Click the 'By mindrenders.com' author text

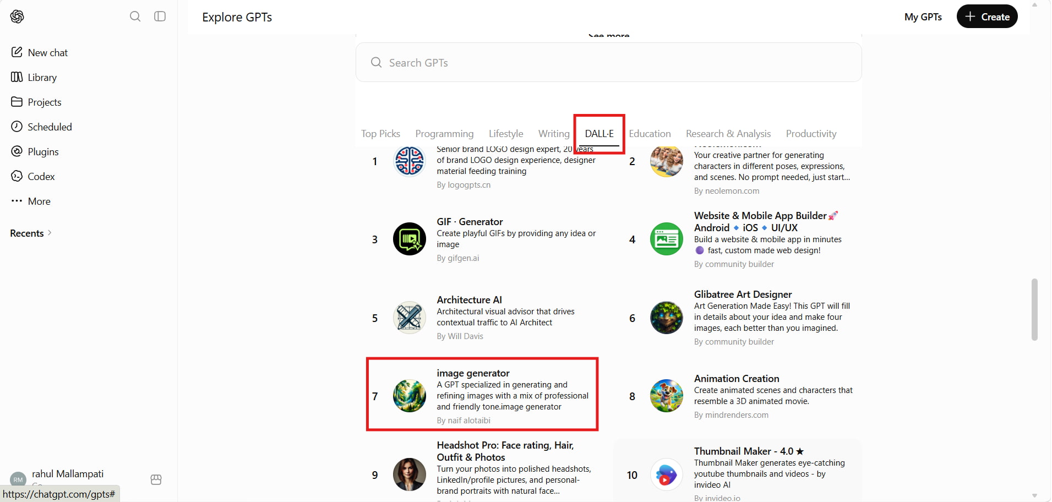coord(731,415)
